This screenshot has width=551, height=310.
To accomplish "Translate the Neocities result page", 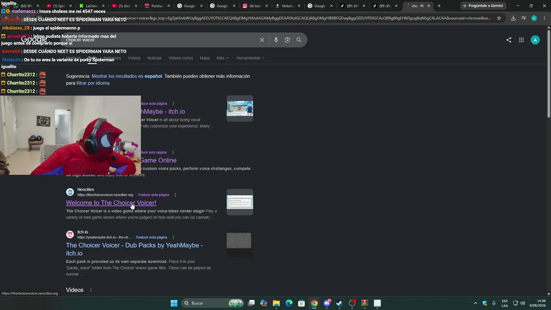I will tap(153, 195).
